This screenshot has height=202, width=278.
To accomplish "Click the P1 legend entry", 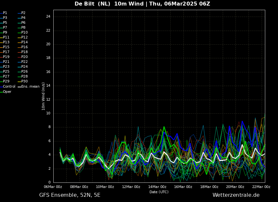I will point(4,13).
